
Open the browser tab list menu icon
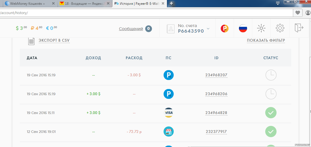[278, 3]
